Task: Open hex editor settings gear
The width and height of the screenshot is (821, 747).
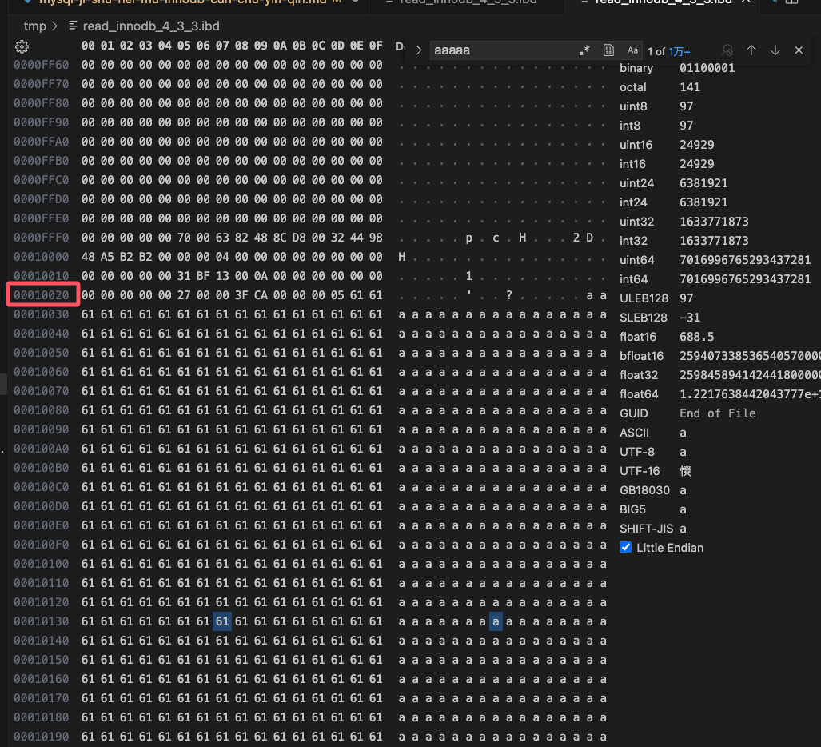Action: pos(22,46)
